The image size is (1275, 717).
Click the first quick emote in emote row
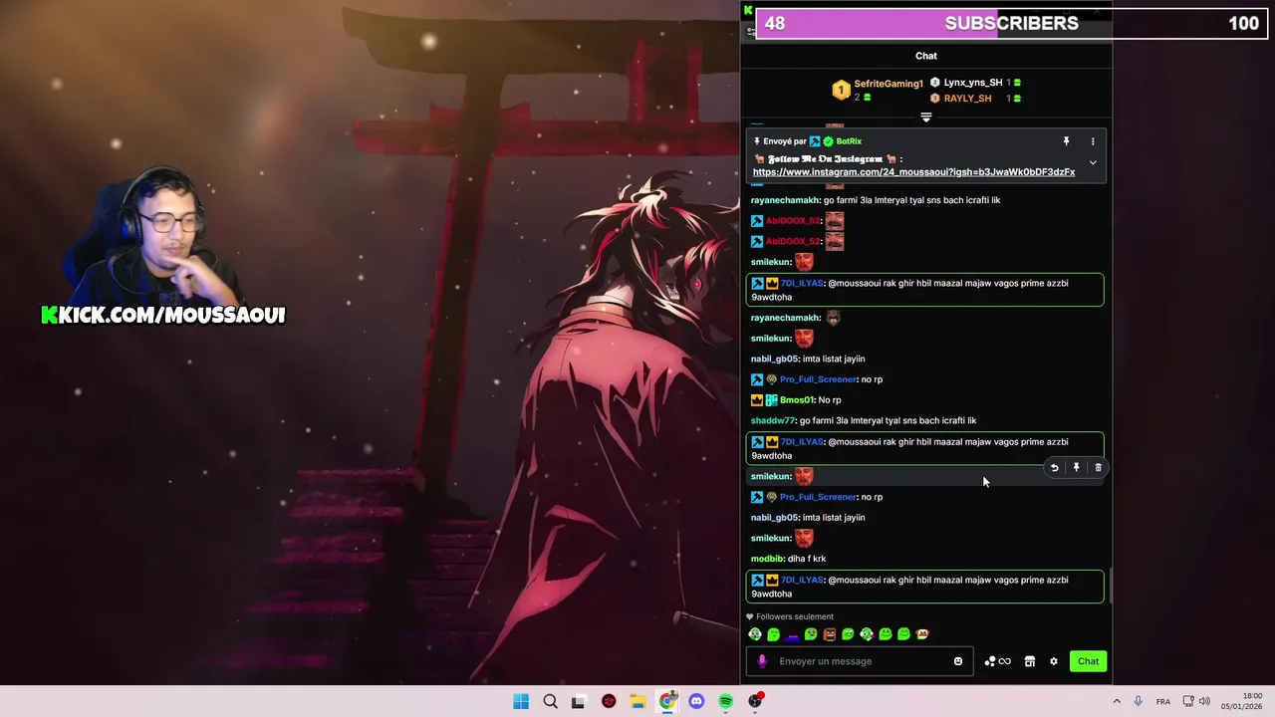pyautogui.click(x=755, y=634)
